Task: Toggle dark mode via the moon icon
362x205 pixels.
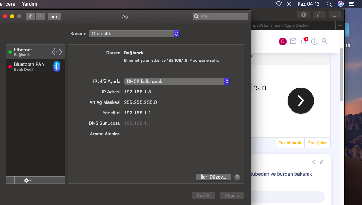Action: 314,41
